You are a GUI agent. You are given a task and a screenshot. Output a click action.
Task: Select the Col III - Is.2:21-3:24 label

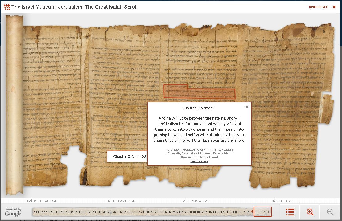pyautogui.click(x=120, y=201)
